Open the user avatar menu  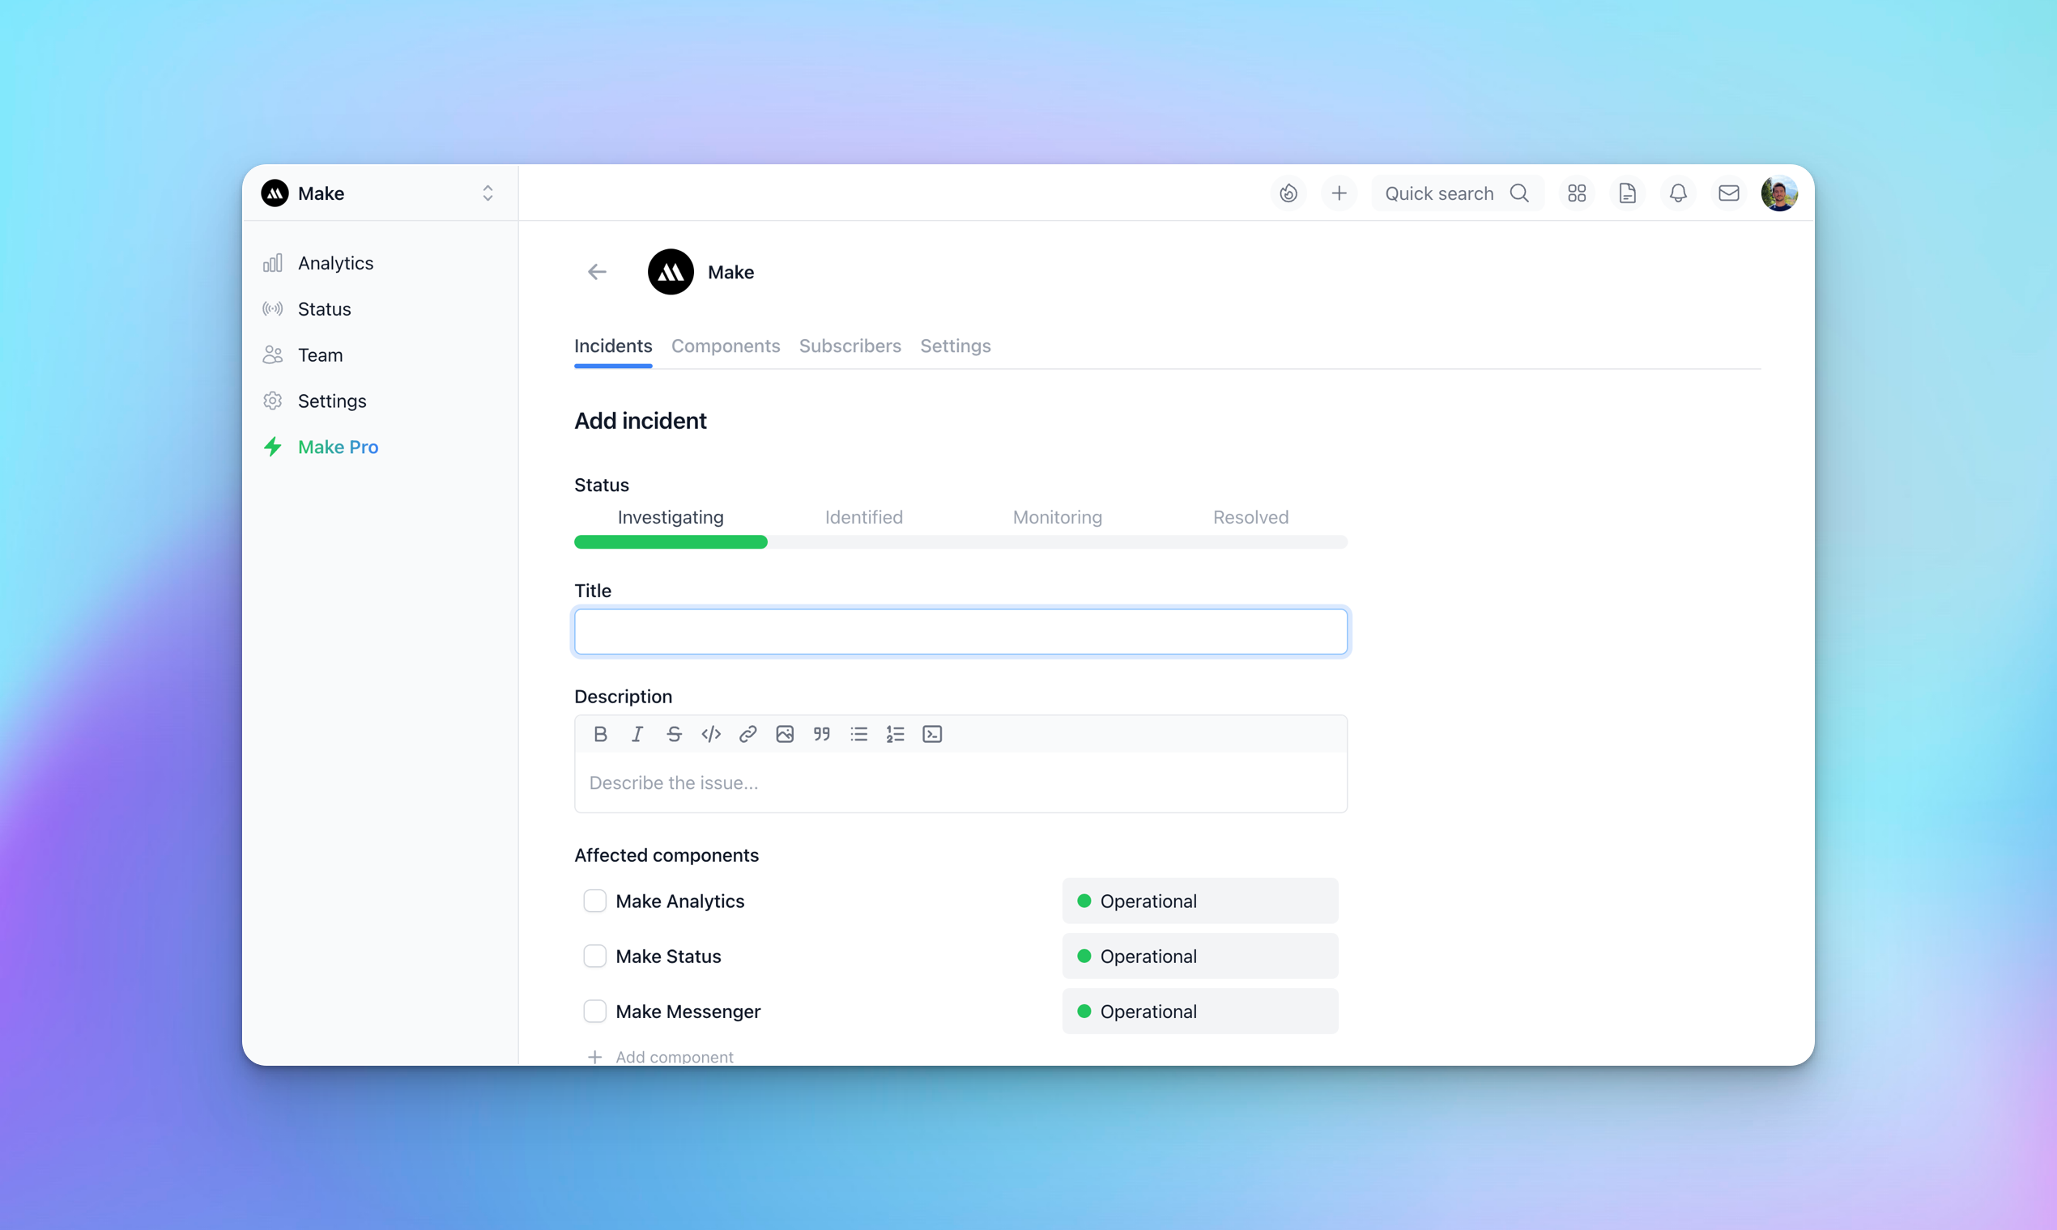(1779, 193)
